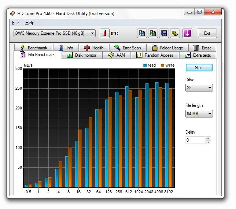This screenshot has width=236, height=209.
Task: Click the copy info to clipboard icon
Action: 142,33
